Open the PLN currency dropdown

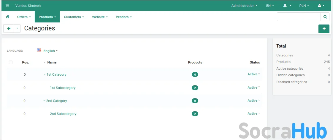click(x=304, y=6)
